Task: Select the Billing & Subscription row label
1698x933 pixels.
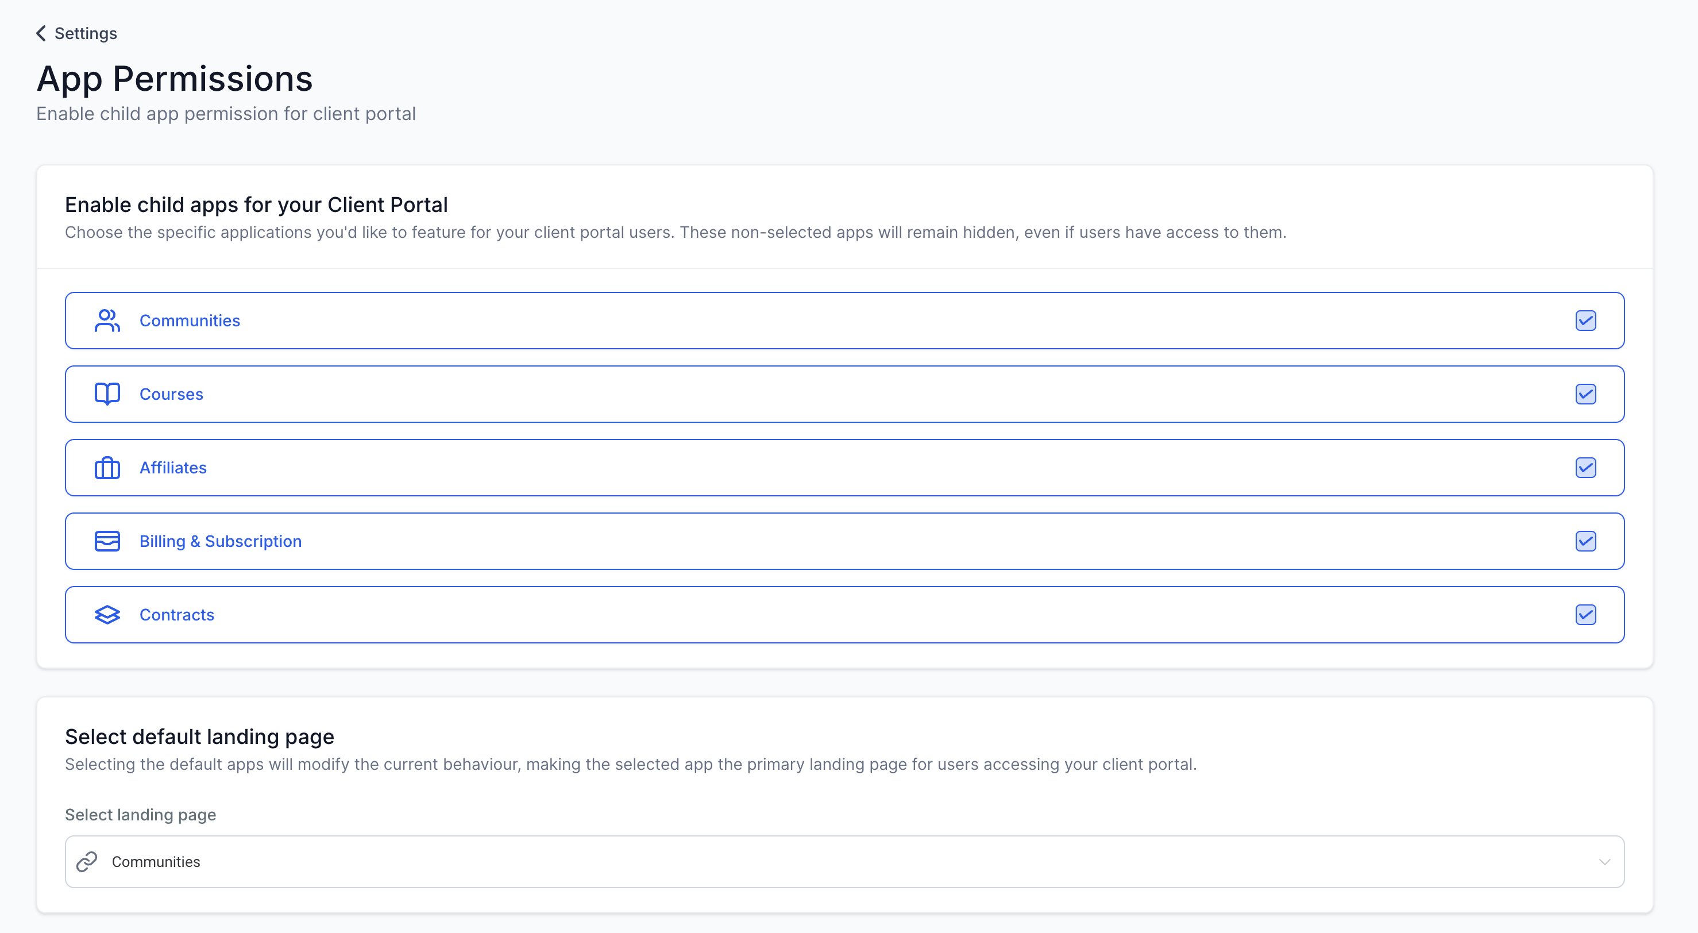Action: (x=220, y=541)
